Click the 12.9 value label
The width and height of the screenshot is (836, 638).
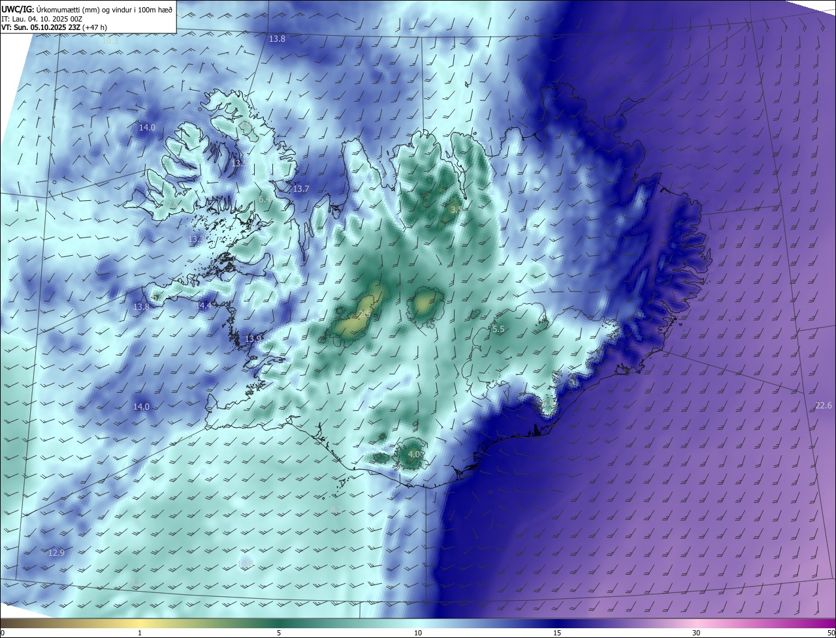57,553
